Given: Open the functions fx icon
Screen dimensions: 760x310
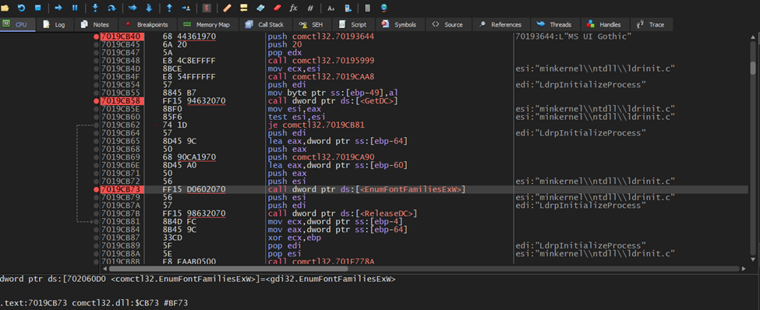Looking at the screenshot, I should click(x=293, y=8).
